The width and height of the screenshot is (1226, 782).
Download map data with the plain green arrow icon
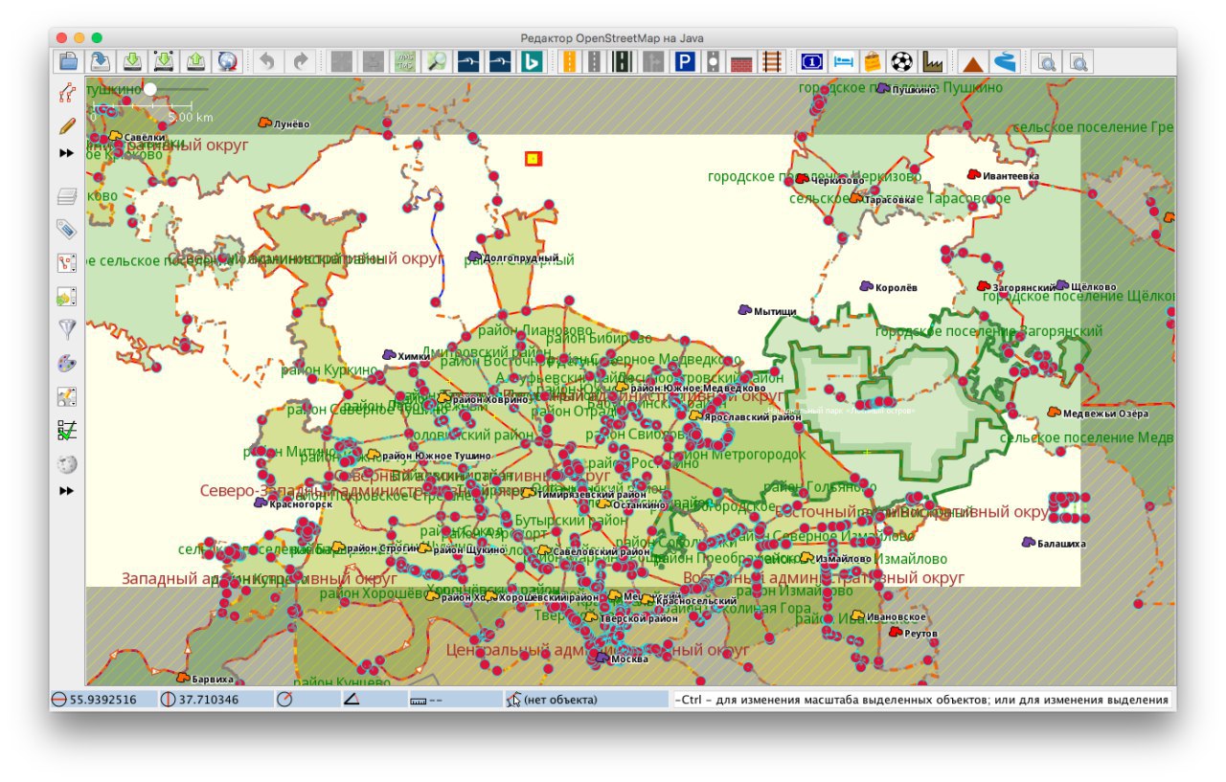pyautogui.click(x=132, y=62)
